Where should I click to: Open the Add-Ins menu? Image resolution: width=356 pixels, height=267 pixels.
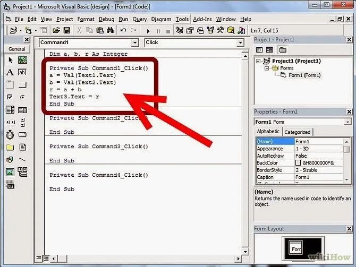202,19
